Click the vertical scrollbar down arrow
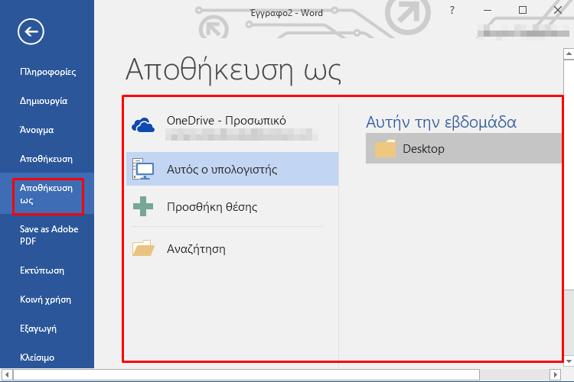 (569, 361)
